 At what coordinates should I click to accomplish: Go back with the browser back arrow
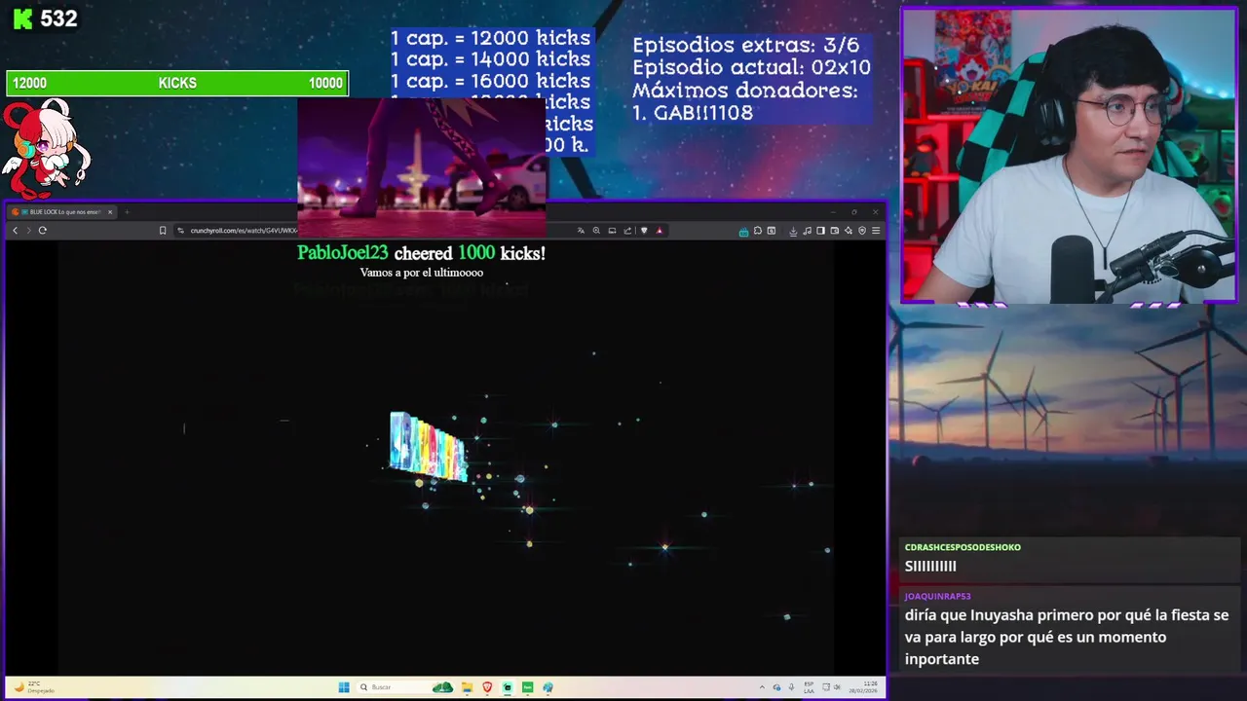point(15,231)
